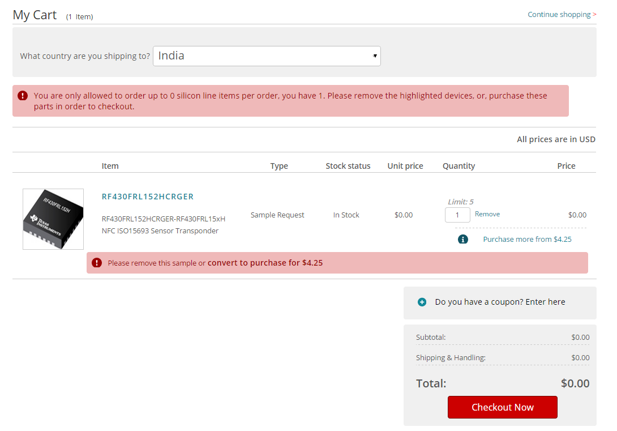Click the 'Shipping & Handling:' label

451,358
